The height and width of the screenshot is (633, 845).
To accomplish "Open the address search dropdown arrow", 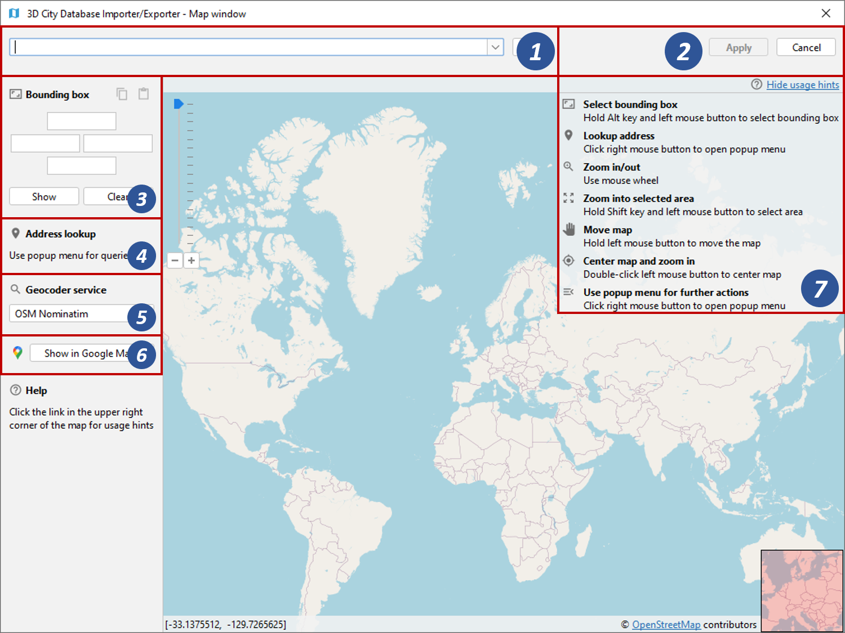I will [x=496, y=47].
